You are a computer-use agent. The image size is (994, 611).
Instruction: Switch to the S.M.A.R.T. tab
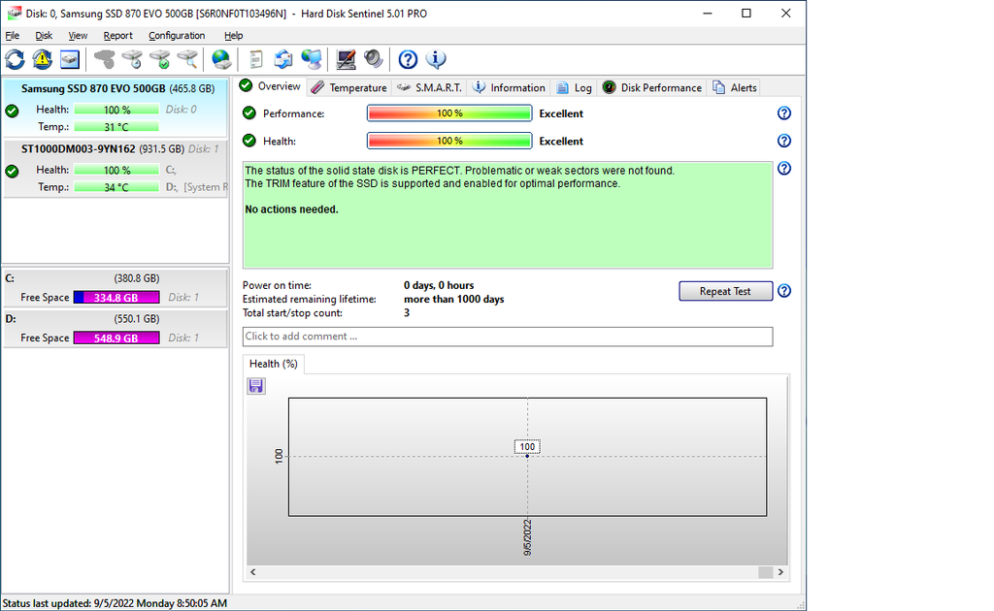pyautogui.click(x=429, y=88)
